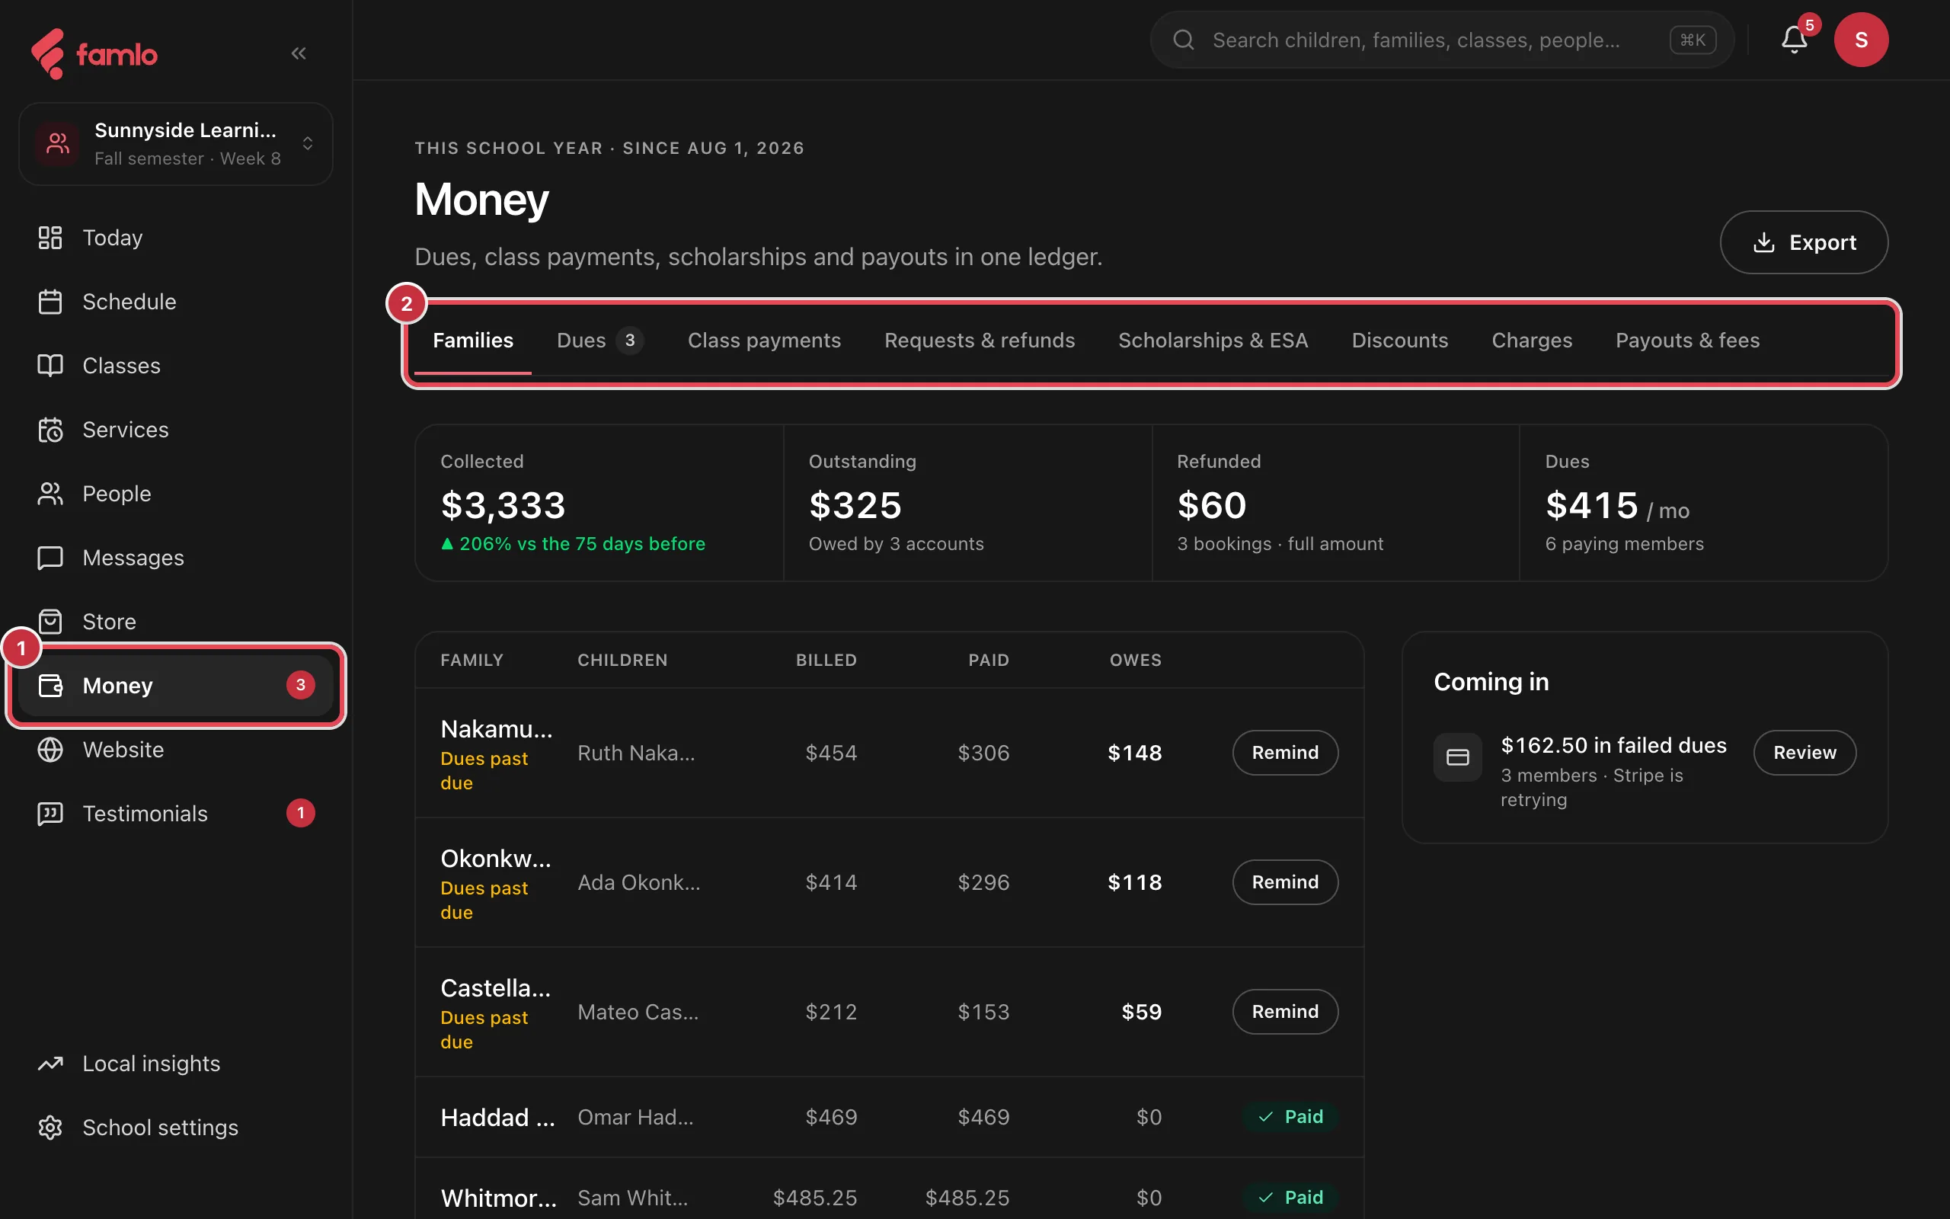The height and width of the screenshot is (1219, 1950).
Task: Remind the Castellano family
Action: point(1285,1012)
